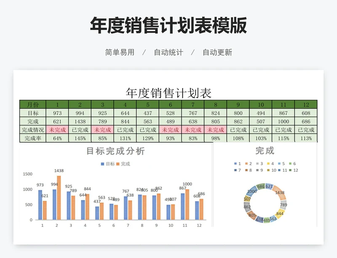The image size is (337, 258).
Task: Click the blue bar labeled 437 in chart
Action: [x=97, y=213]
